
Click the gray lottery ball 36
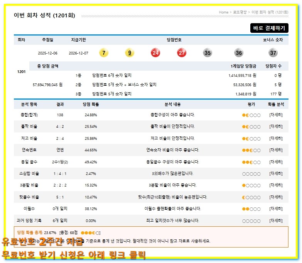pyautogui.click(x=239, y=53)
